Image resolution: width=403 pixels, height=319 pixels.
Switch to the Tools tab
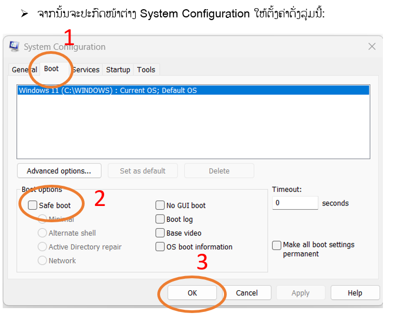[146, 70]
